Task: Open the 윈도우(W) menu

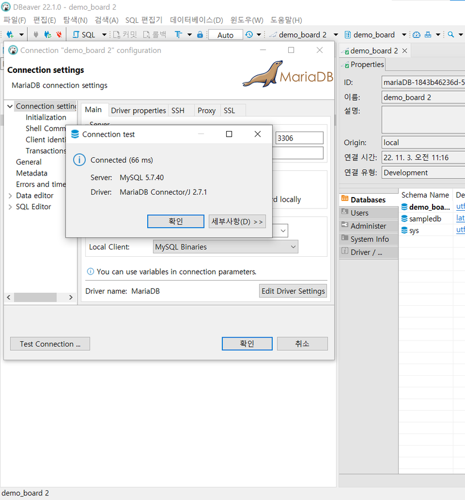Action: point(247,20)
